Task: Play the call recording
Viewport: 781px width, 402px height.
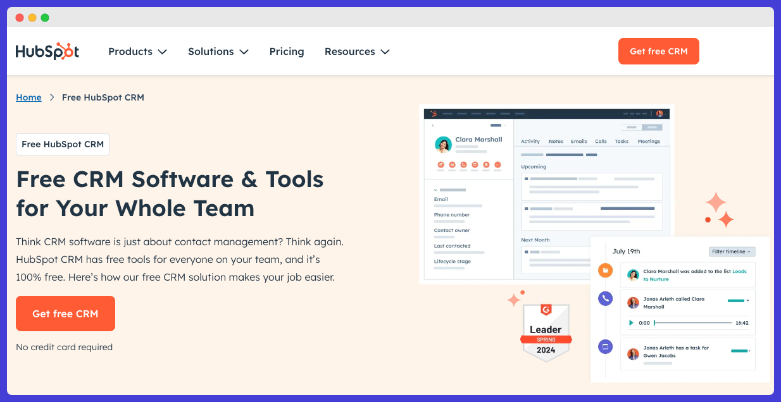Action: (x=631, y=323)
